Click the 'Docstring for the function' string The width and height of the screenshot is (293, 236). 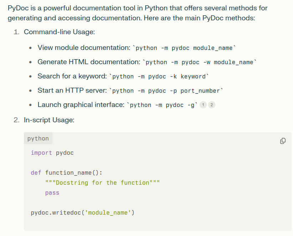pyautogui.click(x=102, y=183)
